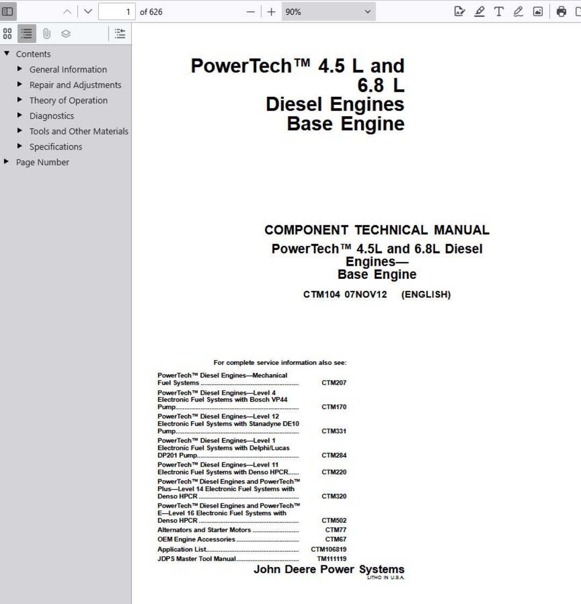Expand the Theory of Operation section
This screenshot has width=581, height=604.
(20, 100)
